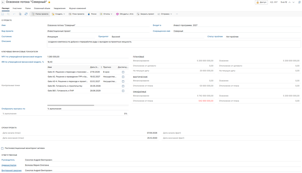Expand the Отчеты dropdown
Image resolution: width=302 pixels, height=173 pixels.
pyautogui.click(x=106, y=14)
